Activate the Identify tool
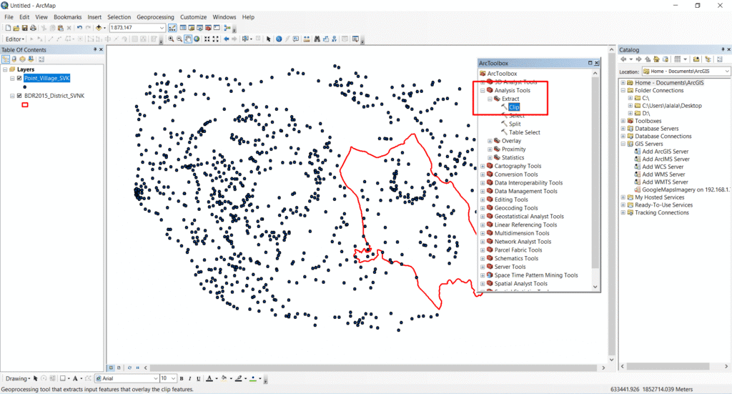 click(x=279, y=39)
